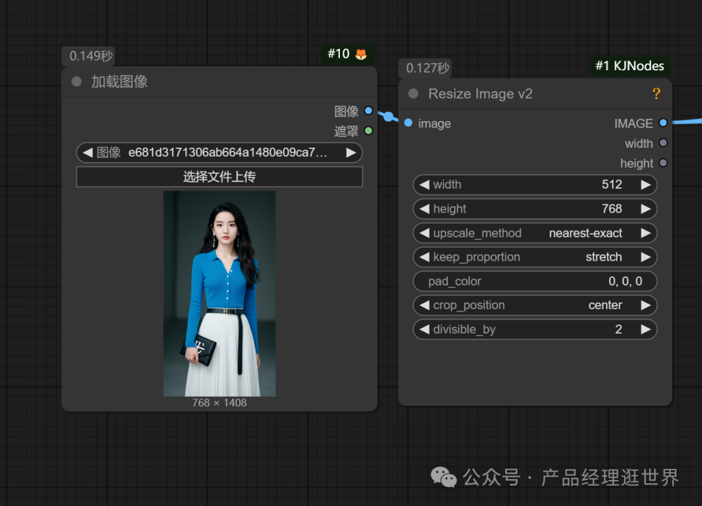Click the 加载图像 node title

(x=120, y=81)
